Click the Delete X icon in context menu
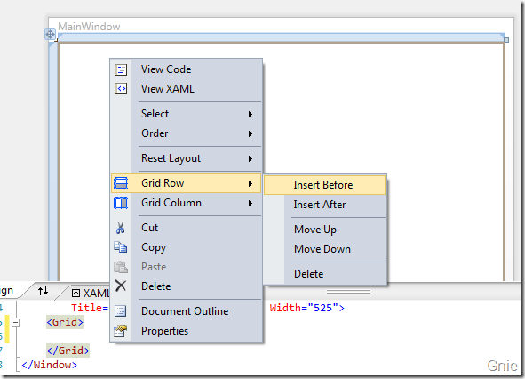 (121, 286)
